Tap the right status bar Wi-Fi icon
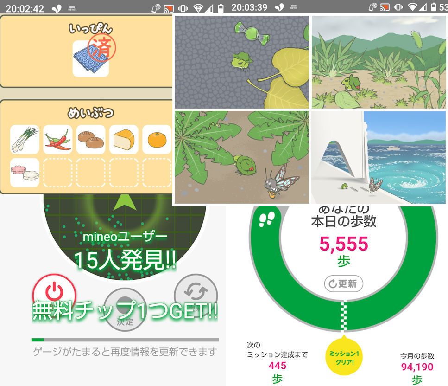 point(412,7)
